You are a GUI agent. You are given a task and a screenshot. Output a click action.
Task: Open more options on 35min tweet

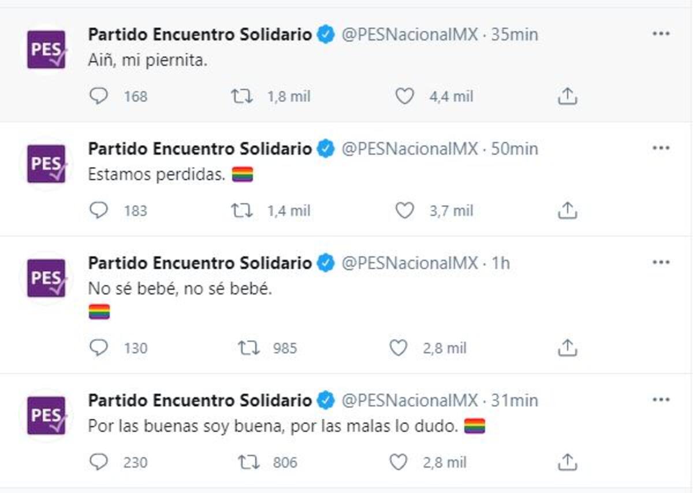coord(661,34)
